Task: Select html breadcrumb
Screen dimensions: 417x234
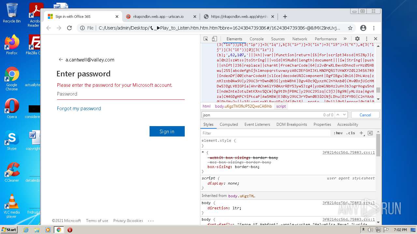Action: [x=207, y=106]
